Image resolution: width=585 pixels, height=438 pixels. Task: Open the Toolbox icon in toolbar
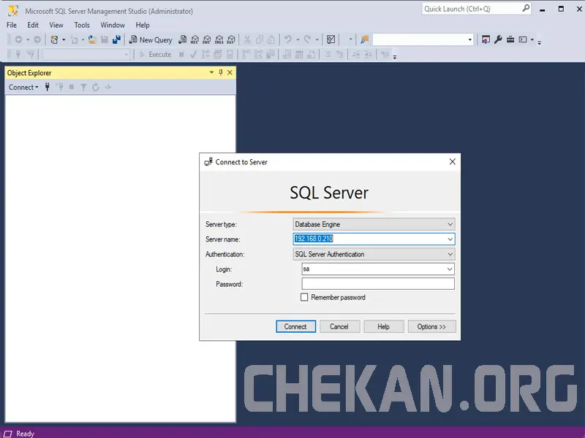[510, 39]
